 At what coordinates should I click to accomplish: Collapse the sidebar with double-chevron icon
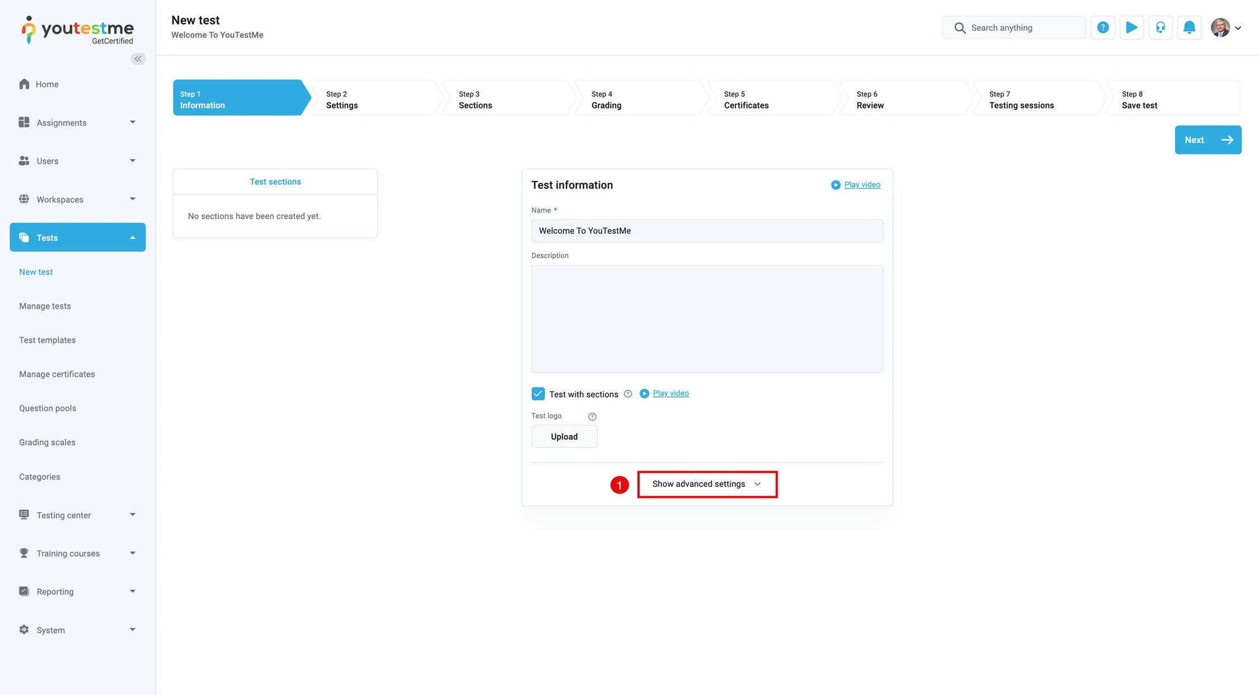click(138, 59)
